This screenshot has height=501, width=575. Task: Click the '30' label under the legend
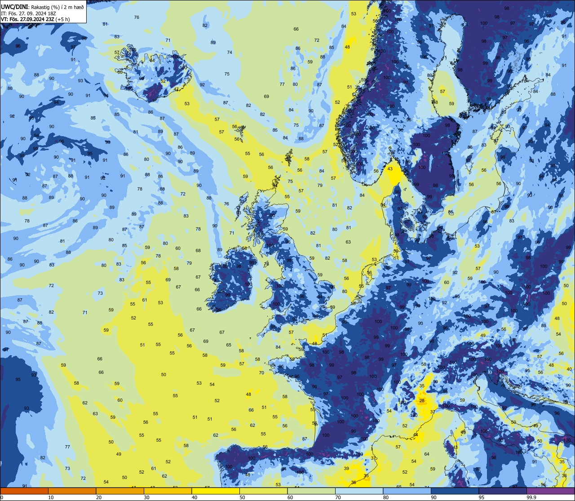click(x=146, y=497)
